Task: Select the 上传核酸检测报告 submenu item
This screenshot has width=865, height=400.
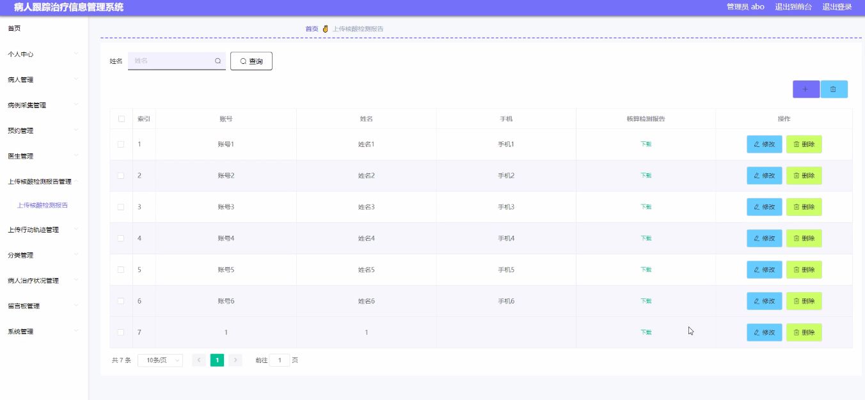Action: point(42,206)
